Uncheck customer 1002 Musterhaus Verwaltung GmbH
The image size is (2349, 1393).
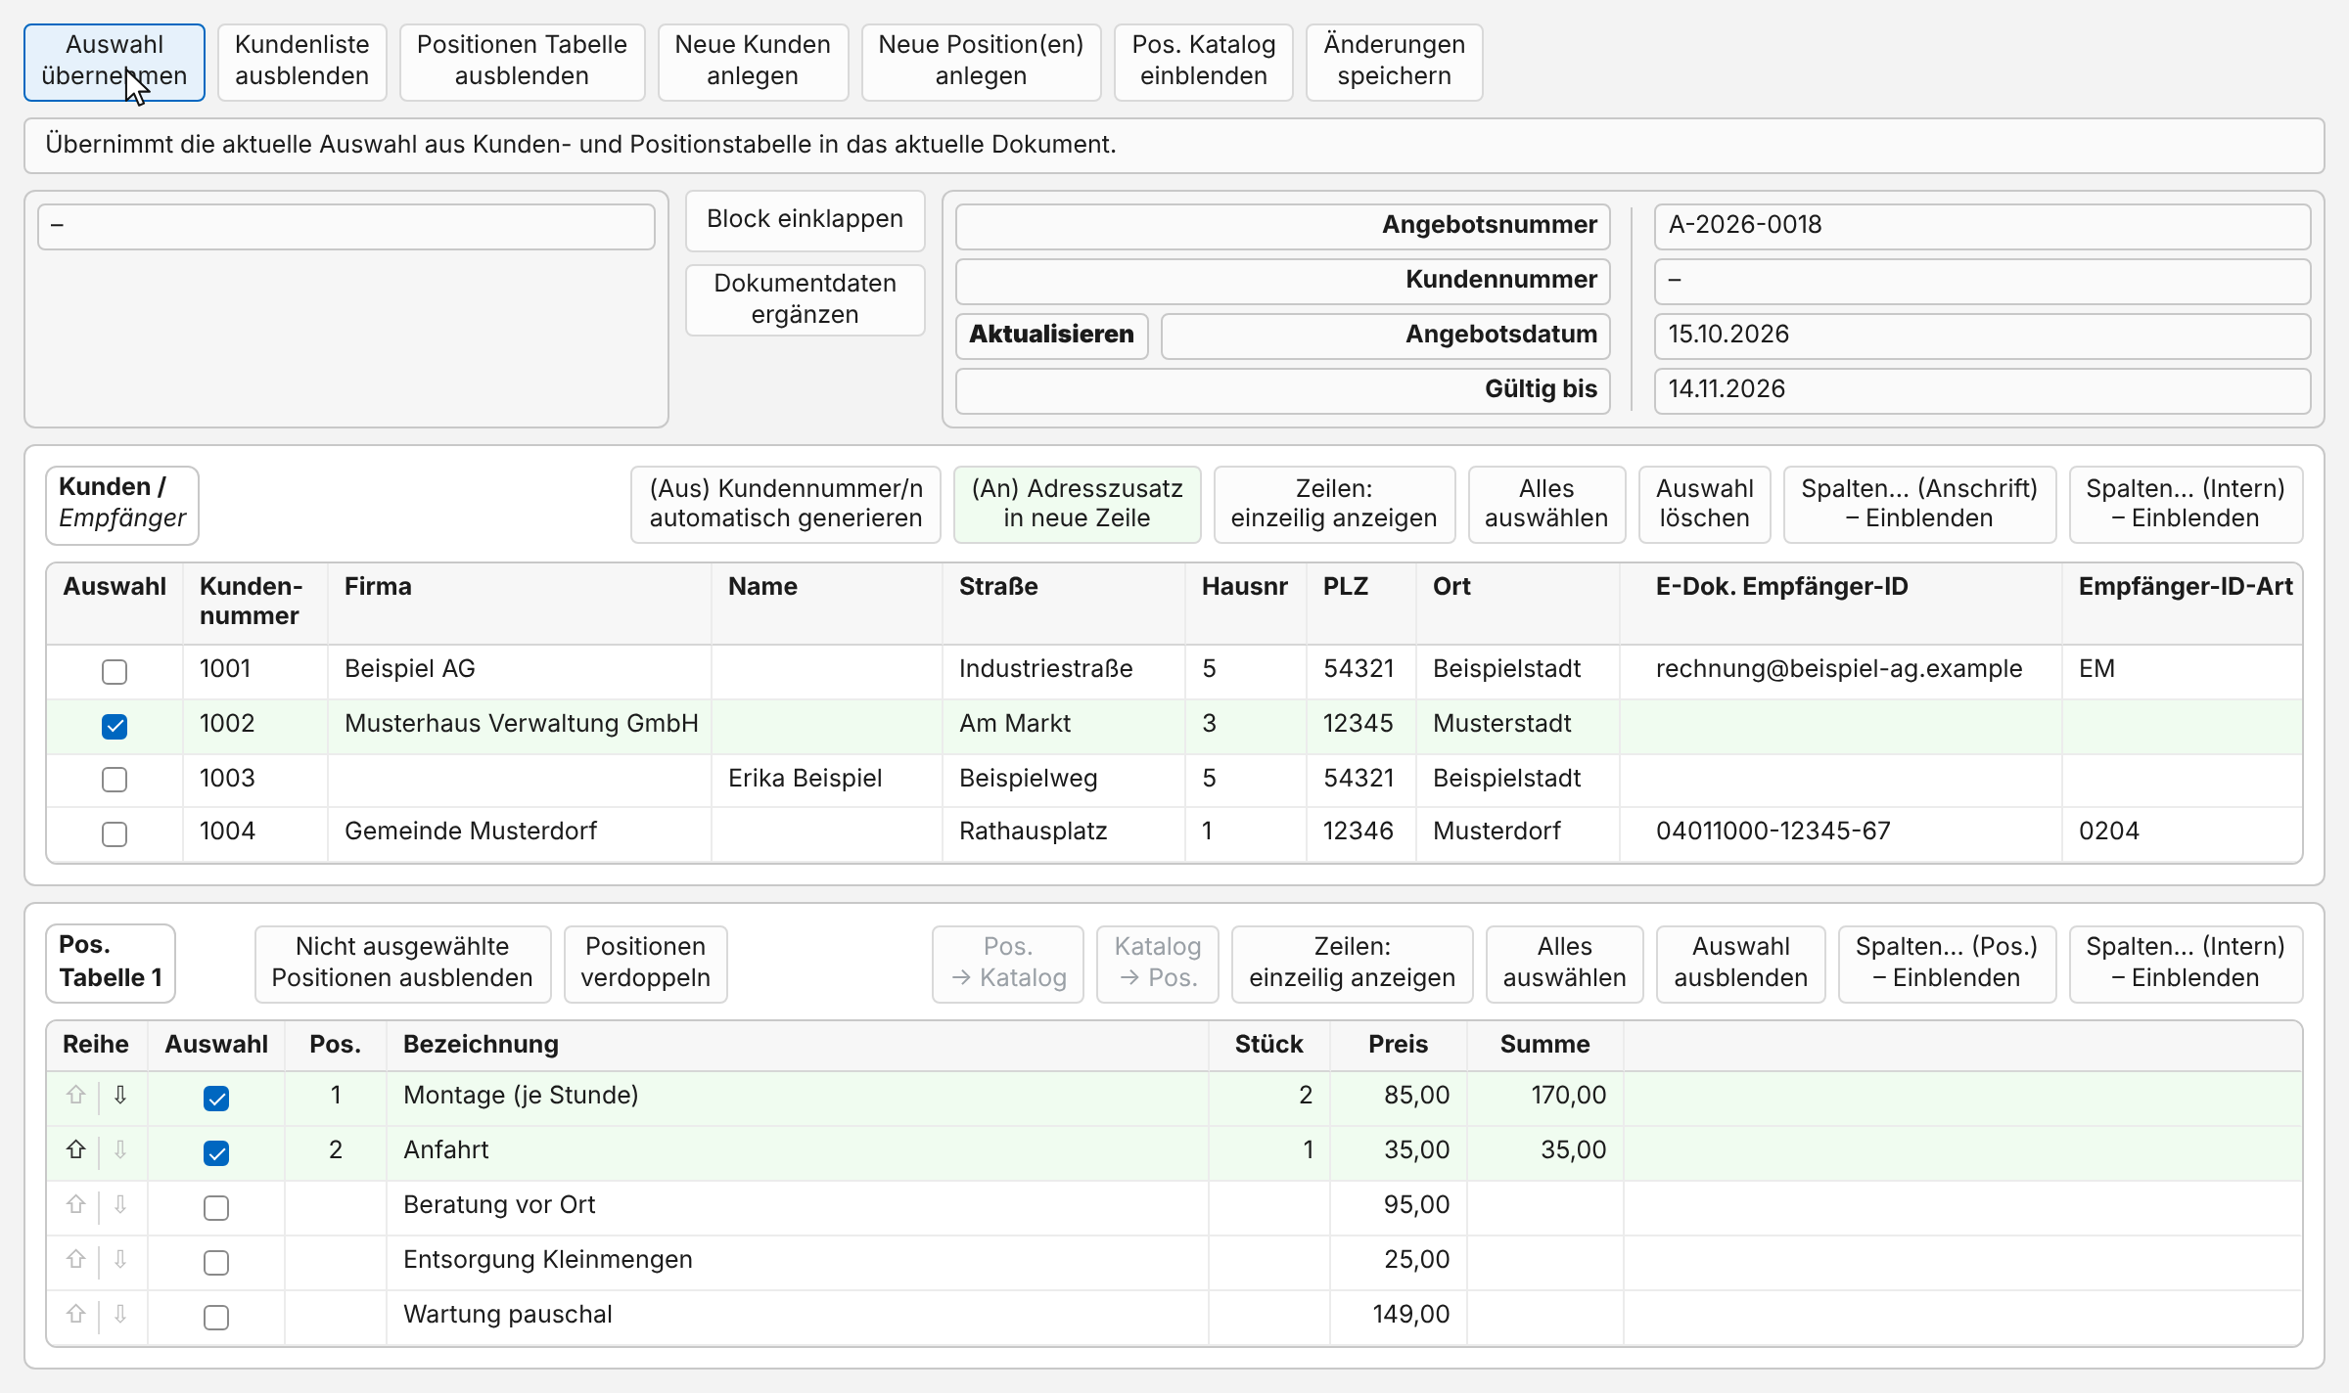[115, 727]
